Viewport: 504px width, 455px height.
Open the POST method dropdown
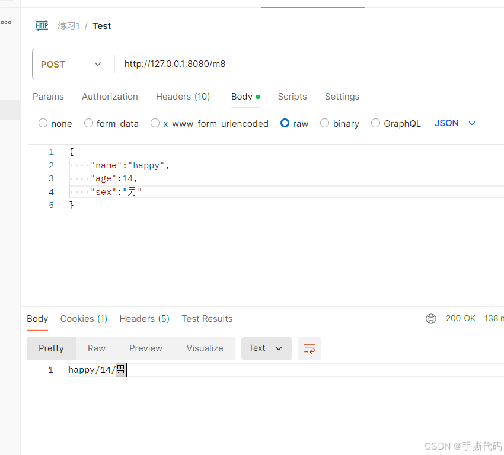[x=71, y=64]
